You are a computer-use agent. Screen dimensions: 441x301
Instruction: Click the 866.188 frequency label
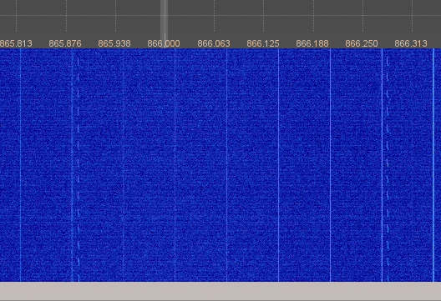(312, 43)
